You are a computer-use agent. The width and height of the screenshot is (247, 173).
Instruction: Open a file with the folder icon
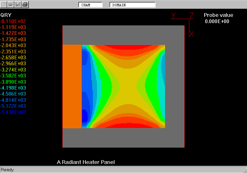pos(11,4)
